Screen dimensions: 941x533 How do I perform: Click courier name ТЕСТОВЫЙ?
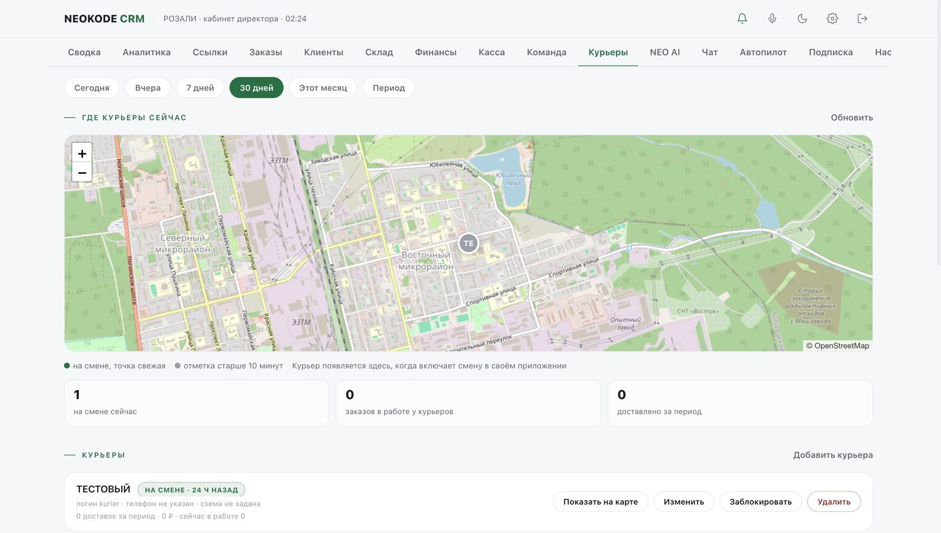point(104,489)
